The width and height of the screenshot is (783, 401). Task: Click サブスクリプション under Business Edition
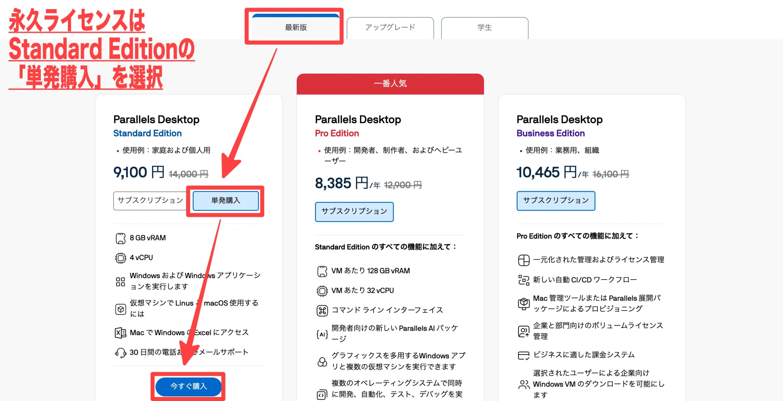tap(556, 201)
